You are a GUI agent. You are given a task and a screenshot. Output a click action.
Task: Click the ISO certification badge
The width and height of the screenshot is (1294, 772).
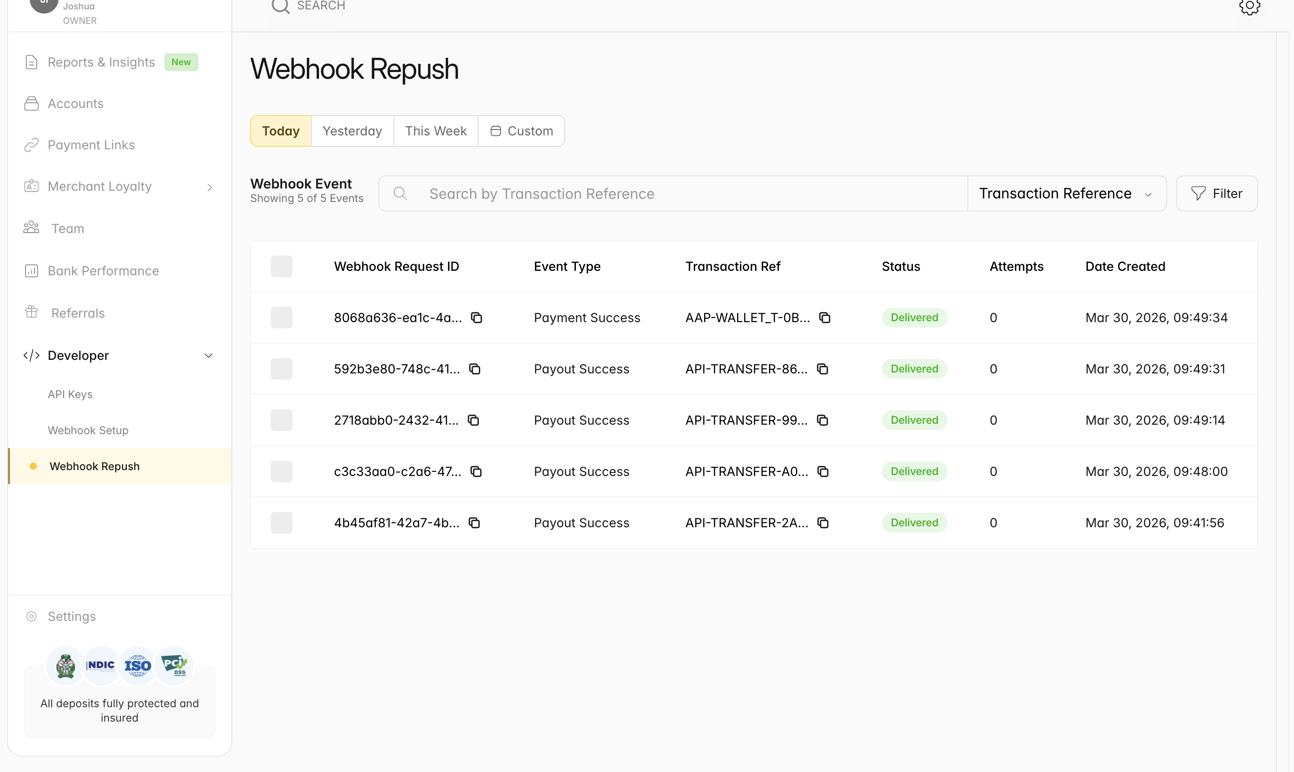click(x=137, y=665)
